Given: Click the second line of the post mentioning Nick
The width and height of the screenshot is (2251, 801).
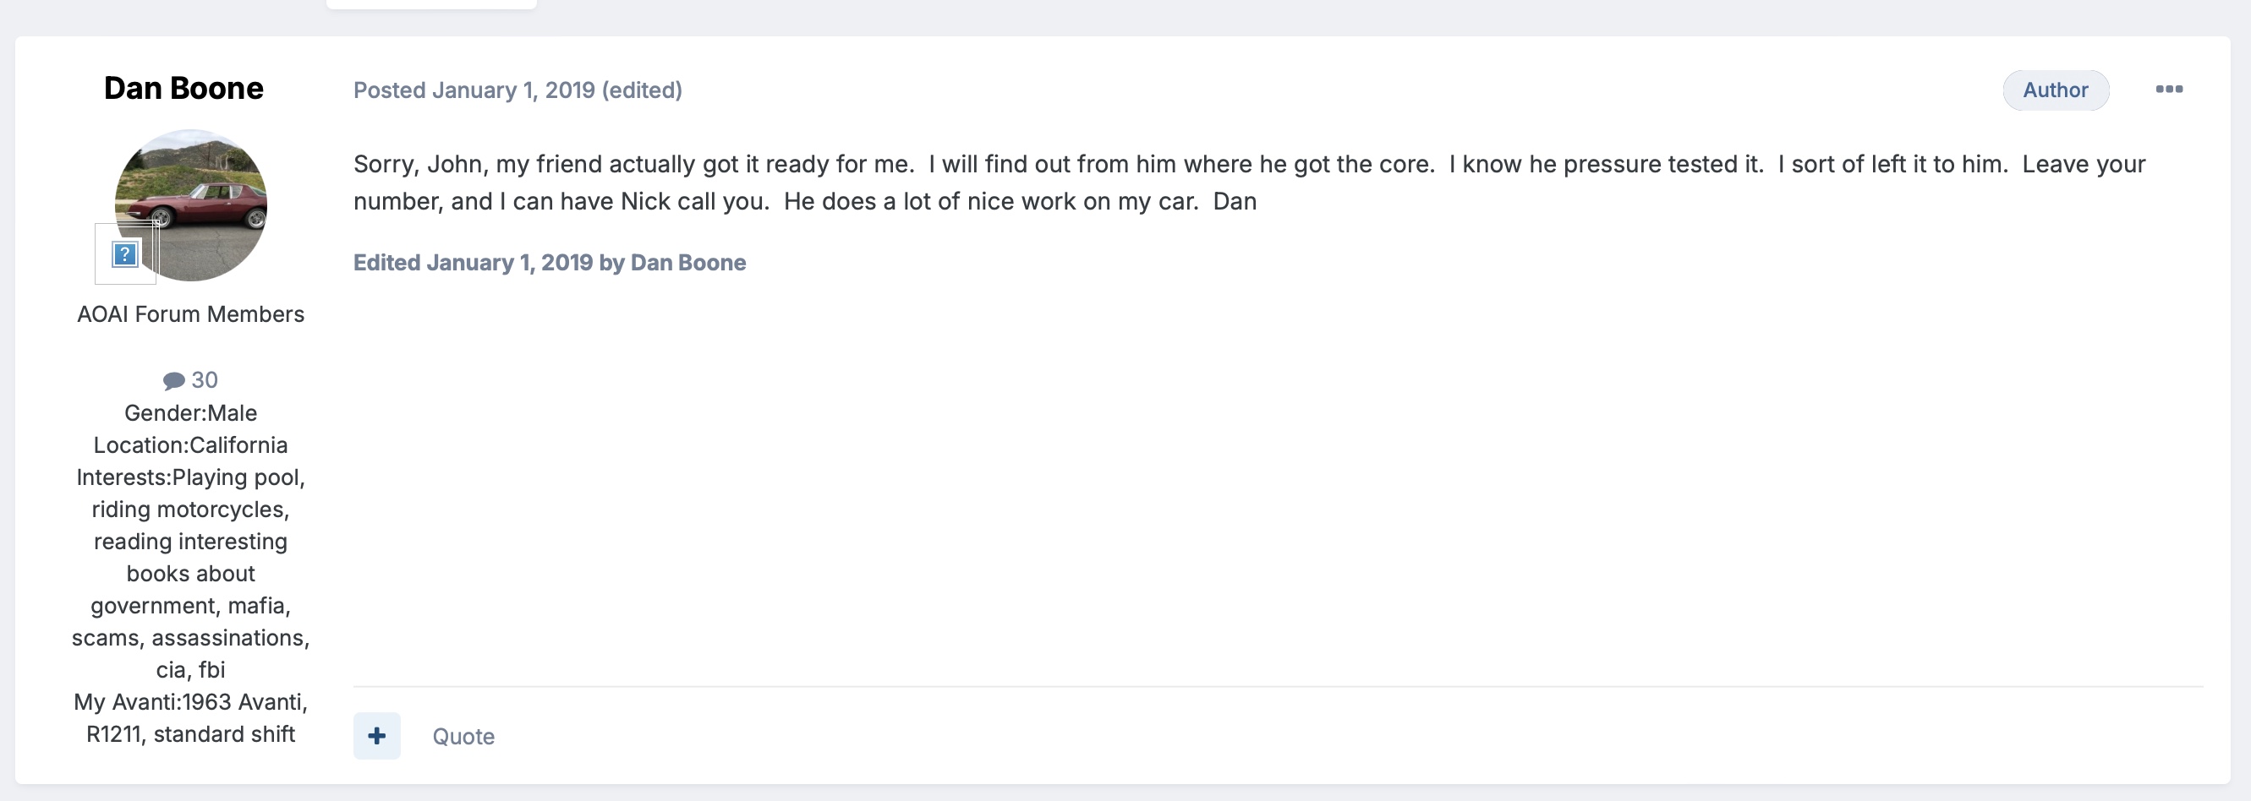Looking at the screenshot, I should tap(804, 202).
